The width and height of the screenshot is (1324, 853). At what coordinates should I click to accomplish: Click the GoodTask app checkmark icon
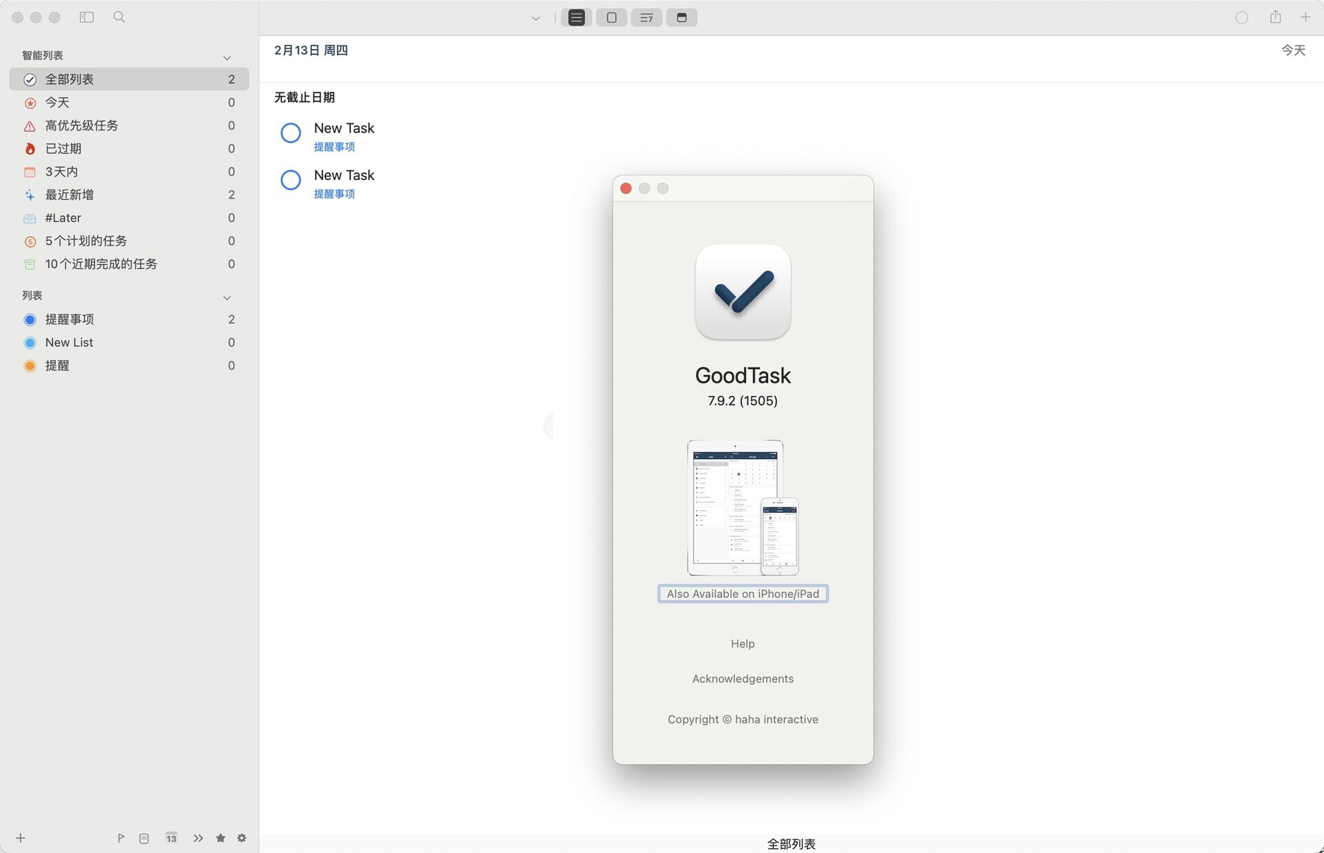[743, 292]
